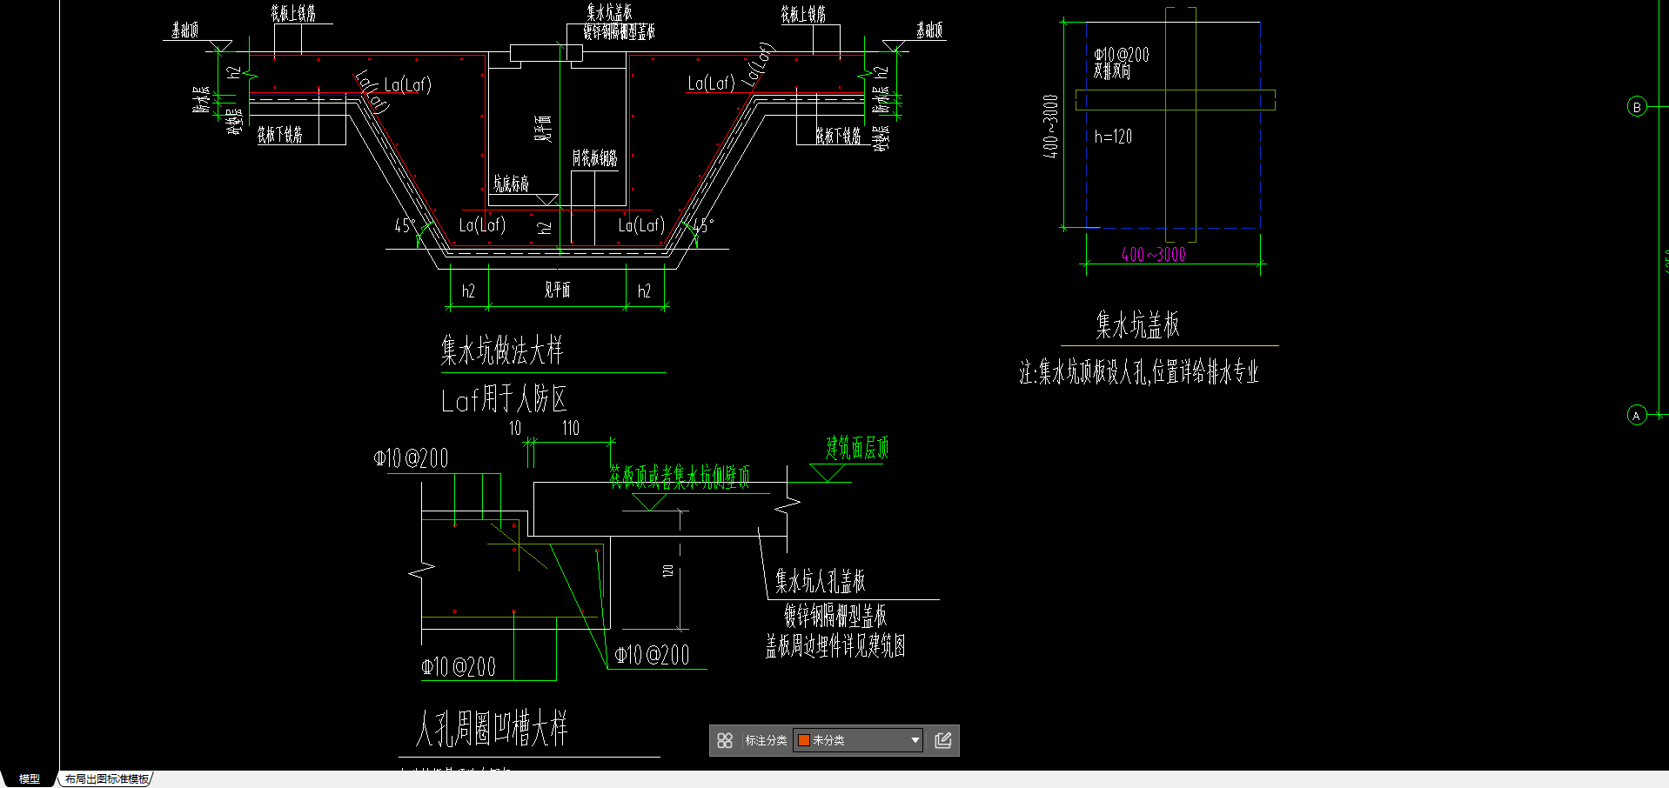The image size is (1669, 788).
Task: Select the title text 人孔周圈凹槽大样
Action: click(x=492, y=729)
